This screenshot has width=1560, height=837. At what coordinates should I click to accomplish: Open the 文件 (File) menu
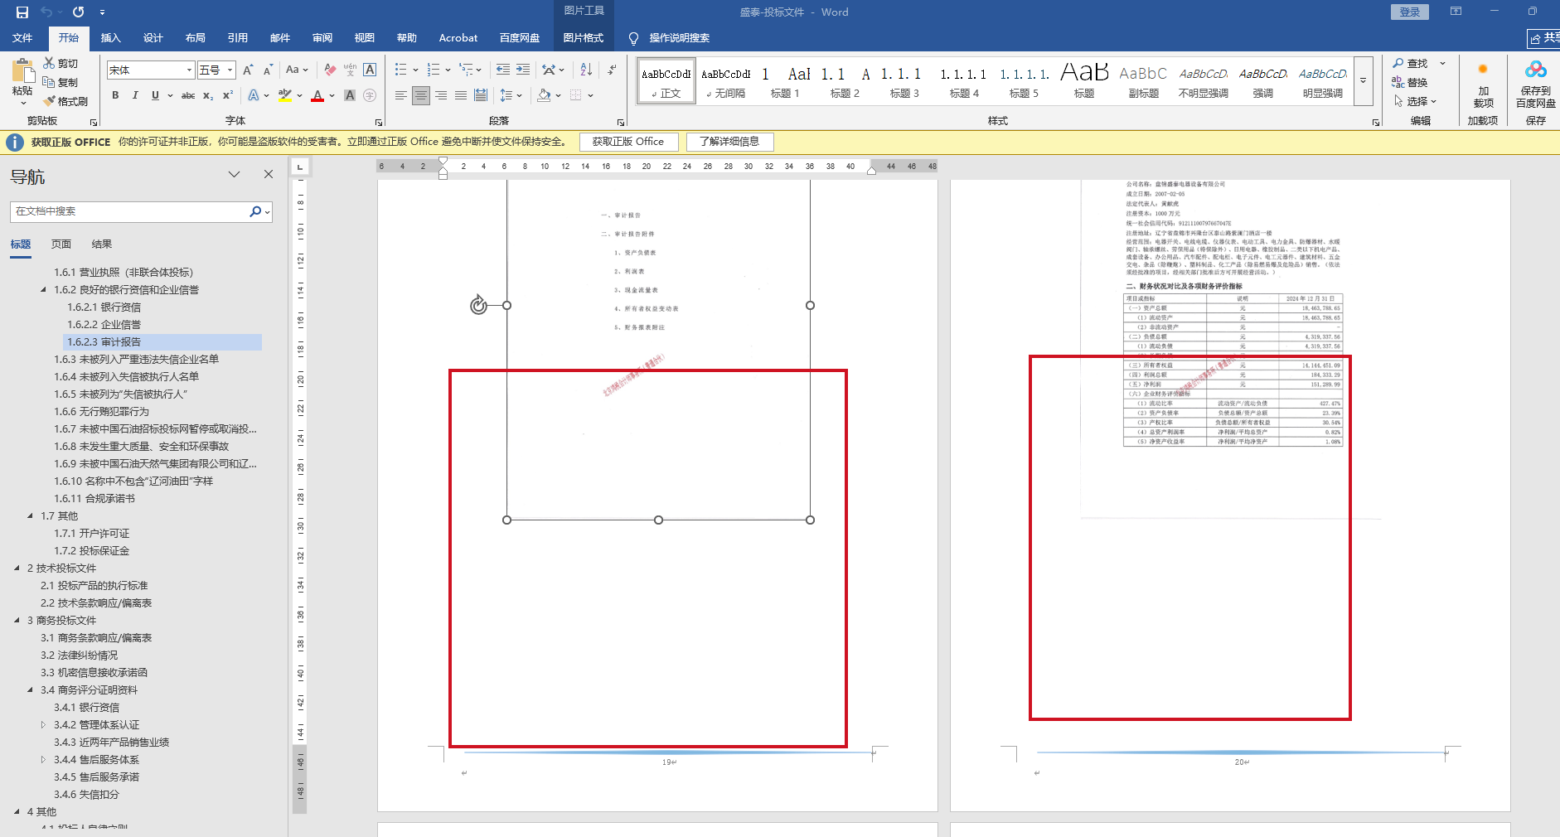22,37
